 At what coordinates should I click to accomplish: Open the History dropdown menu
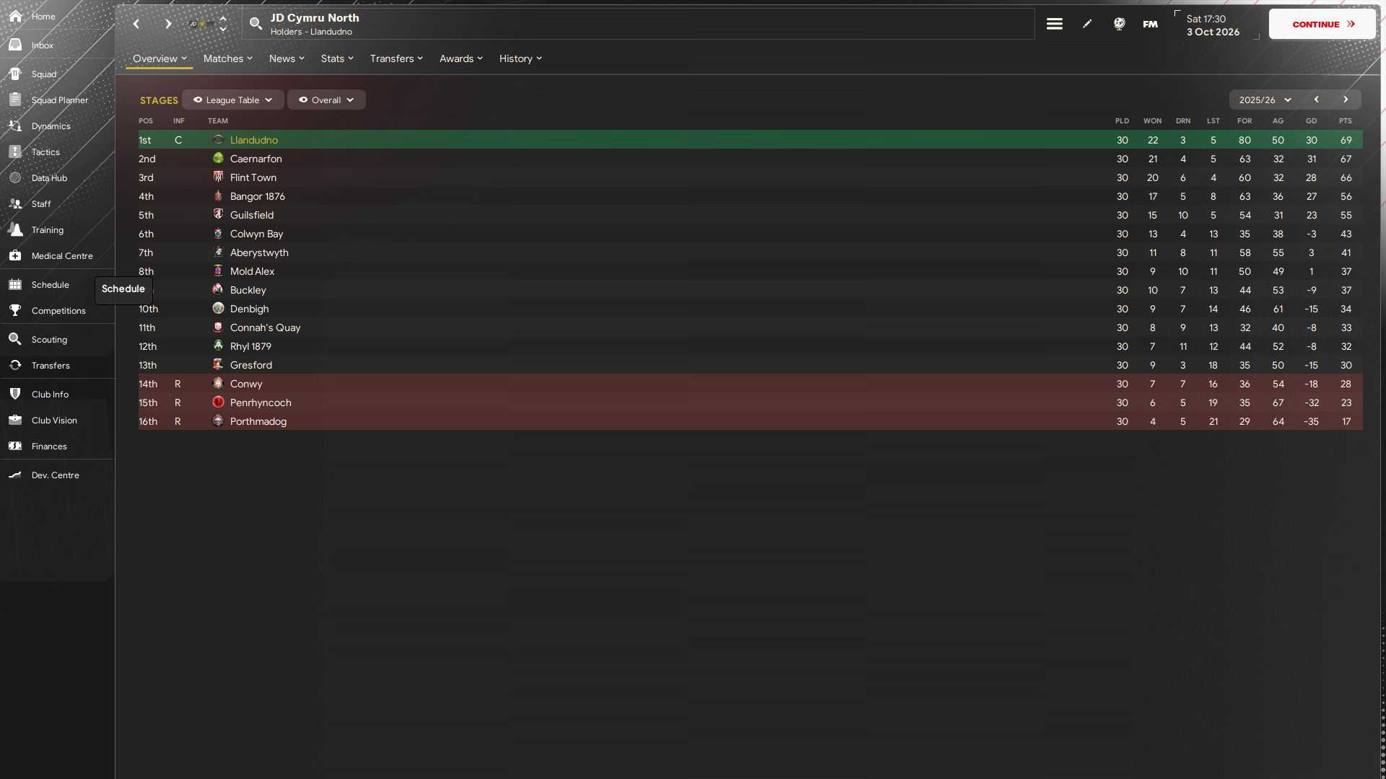pyautogui.click(x=520, y=58)
